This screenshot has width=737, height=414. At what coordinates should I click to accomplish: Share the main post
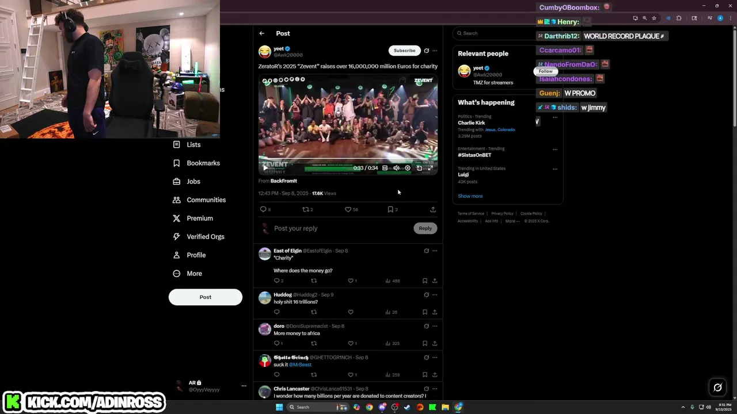[433, 209]
